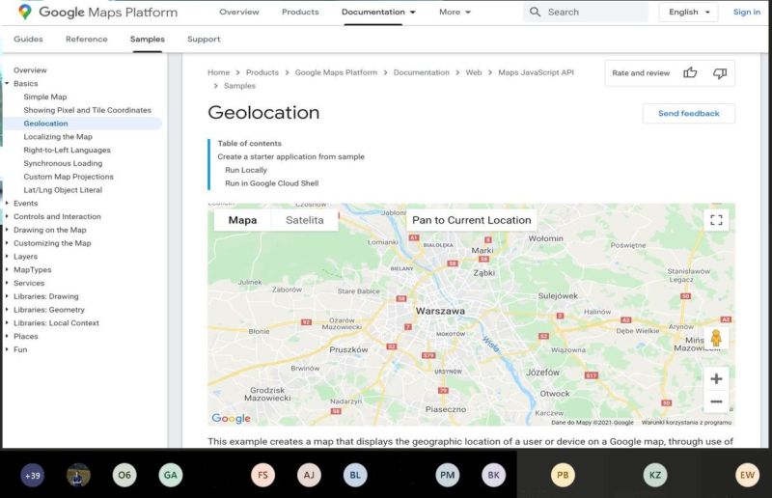This screenshot has height=498, width=772.
Task: Expand the MapTypes section
Action: click(8, 269)
